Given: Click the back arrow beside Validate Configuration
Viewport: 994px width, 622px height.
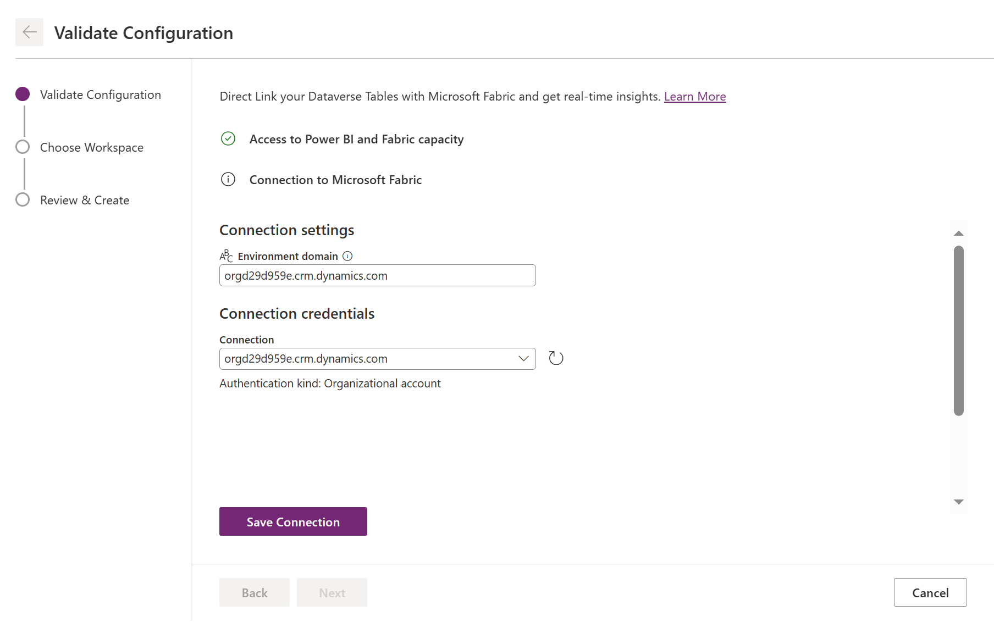Looking at the screenshot, I should click(29, 32).
